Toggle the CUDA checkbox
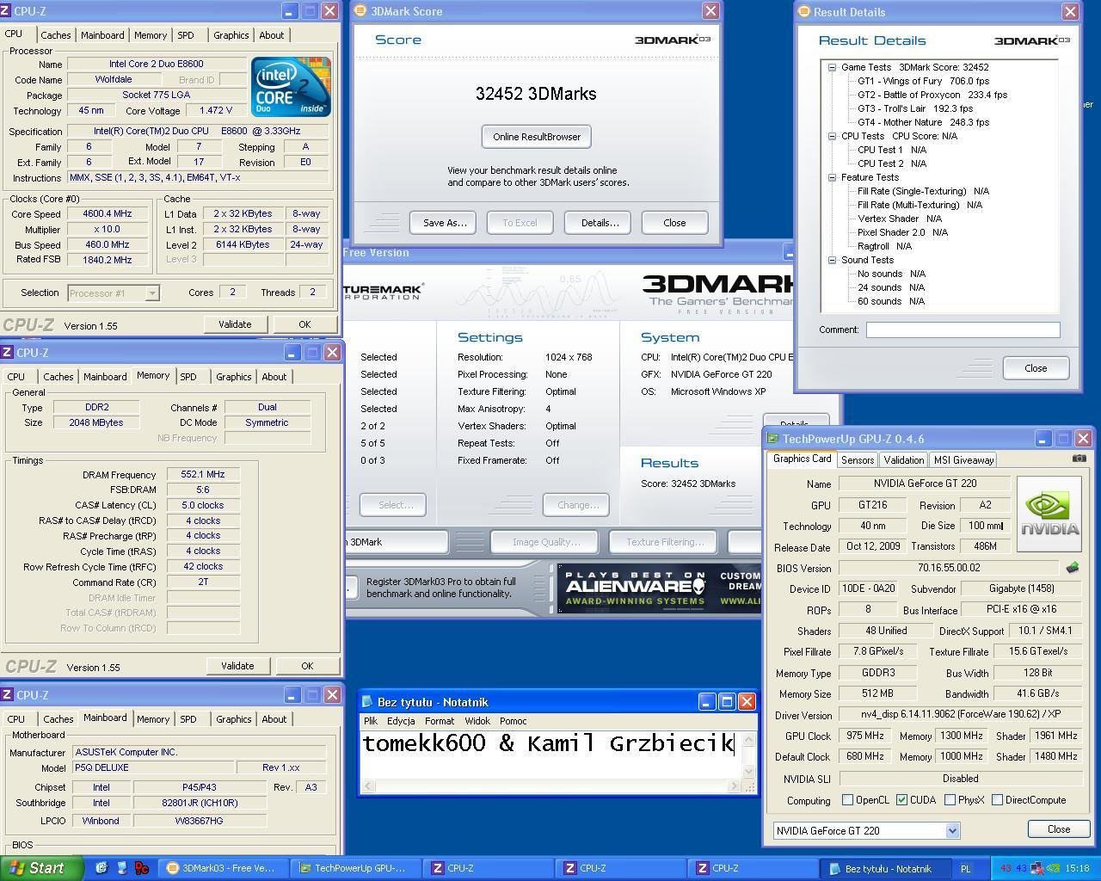Image resolution: width=1101 pixels, height=881 pixels. coord(901,800)
